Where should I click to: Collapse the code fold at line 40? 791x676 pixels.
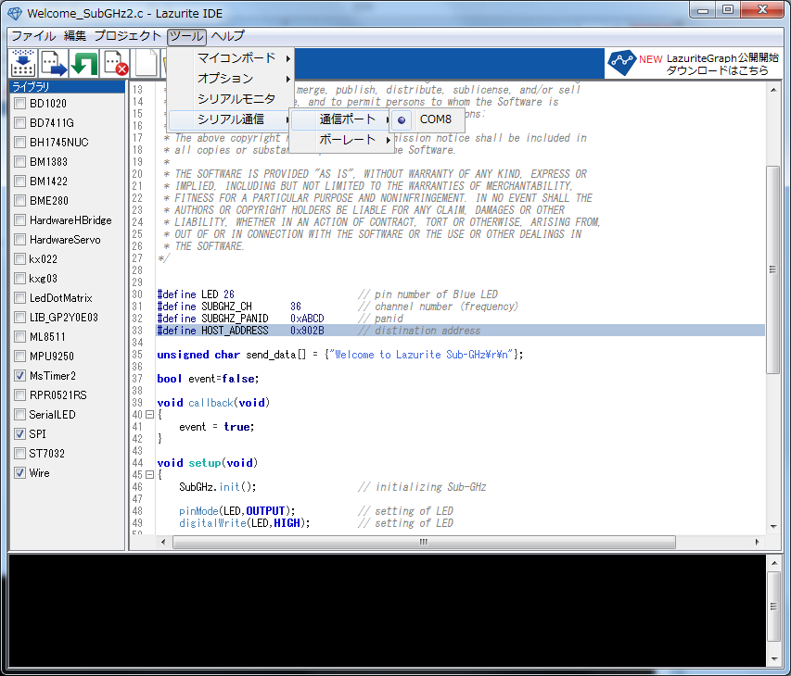click(149, 415)
